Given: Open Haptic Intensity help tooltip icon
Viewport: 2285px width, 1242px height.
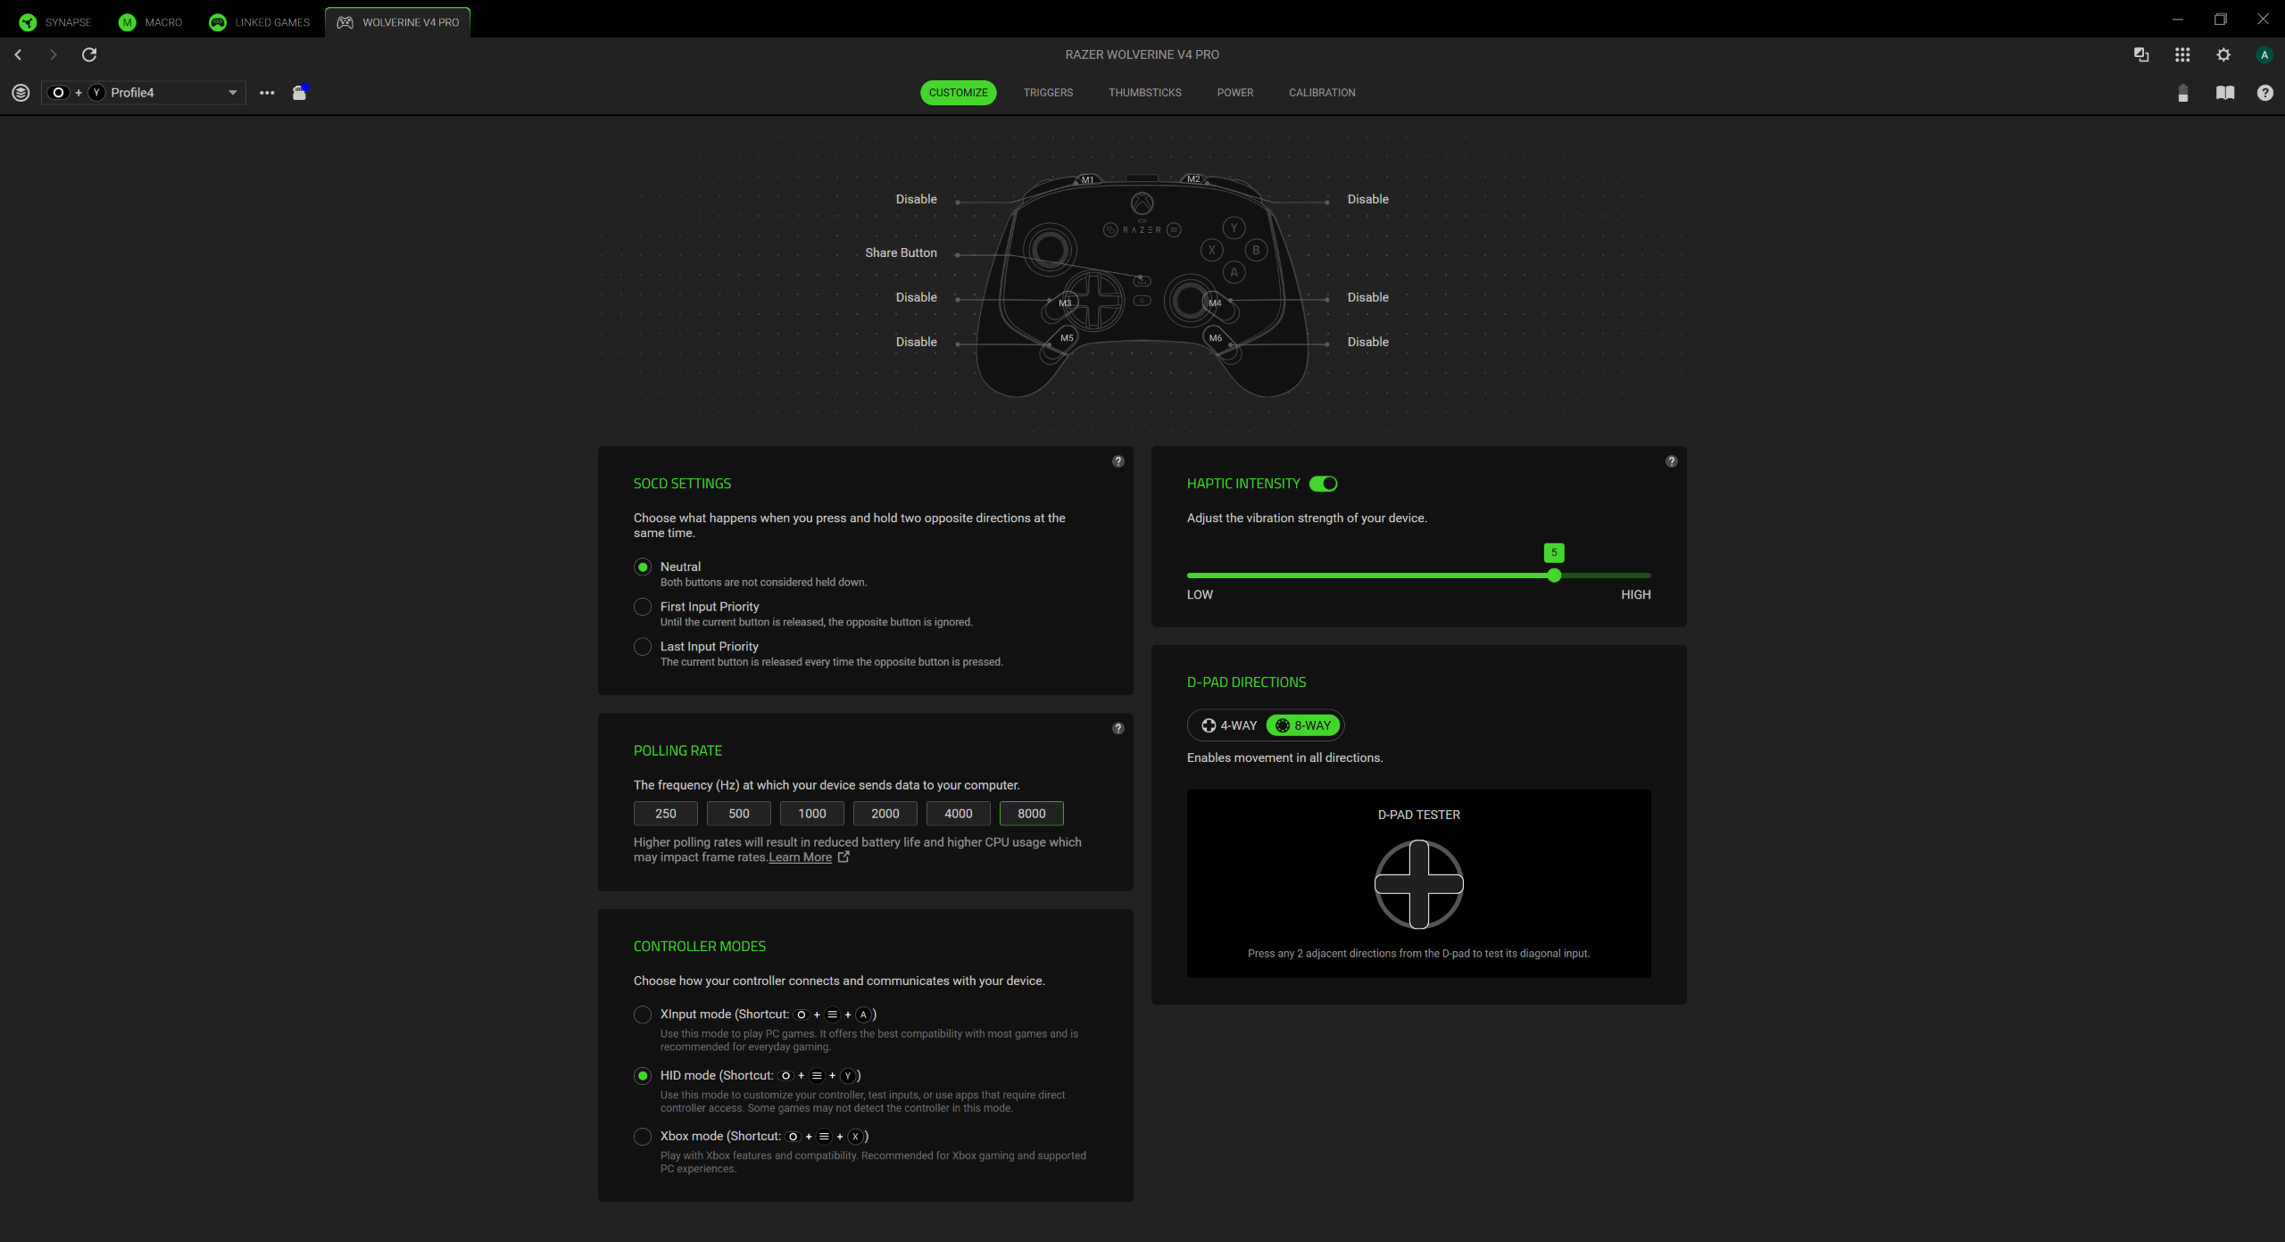Looking at the screenshot, I should pyautogui.click(x=1672, y=461).
